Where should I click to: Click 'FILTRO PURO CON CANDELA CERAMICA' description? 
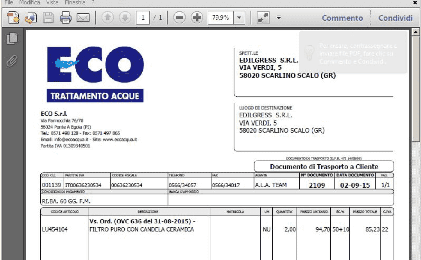(142, 229)
